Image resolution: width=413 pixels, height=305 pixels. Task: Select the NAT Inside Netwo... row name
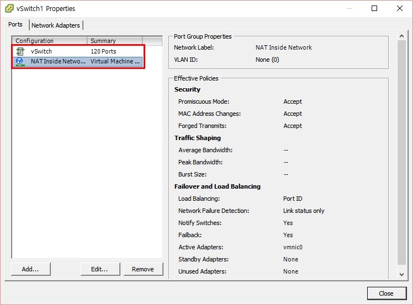(x=58, y=61)
